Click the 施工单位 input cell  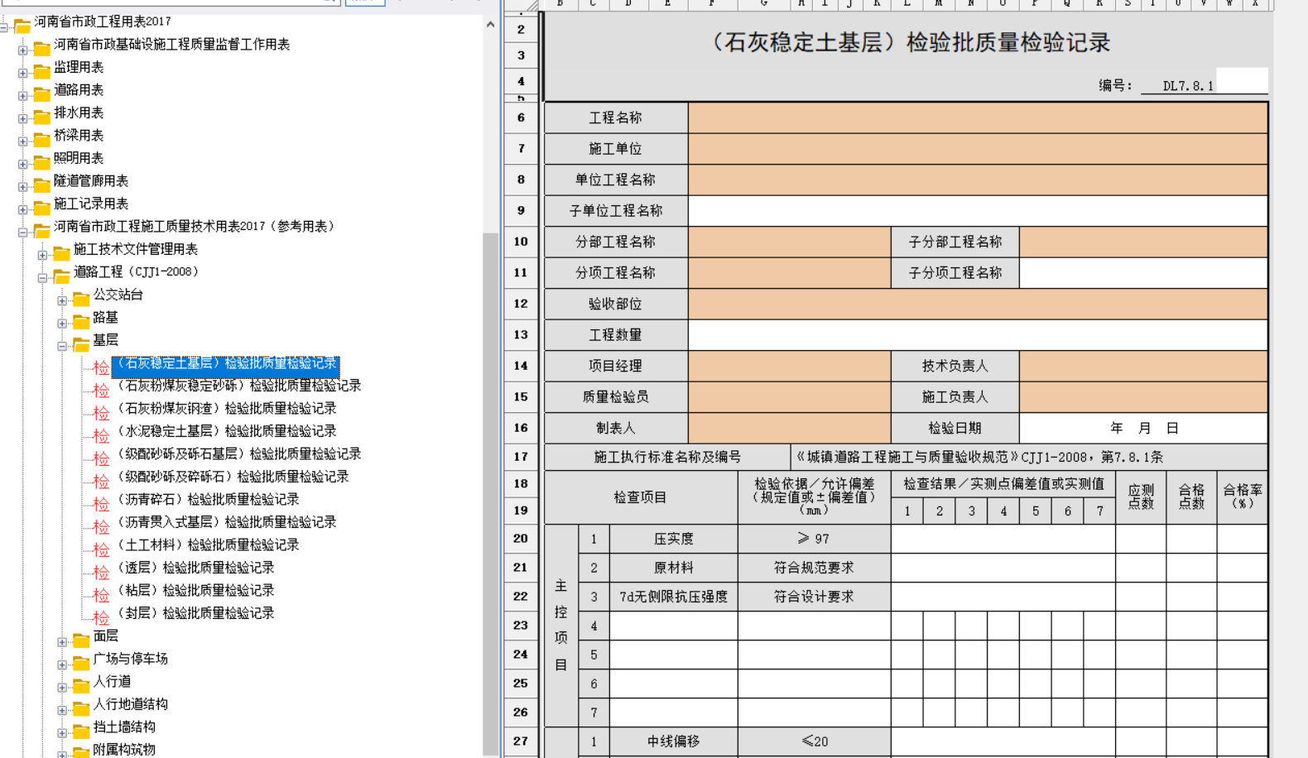pyautogui.click(x=978, y=149)
